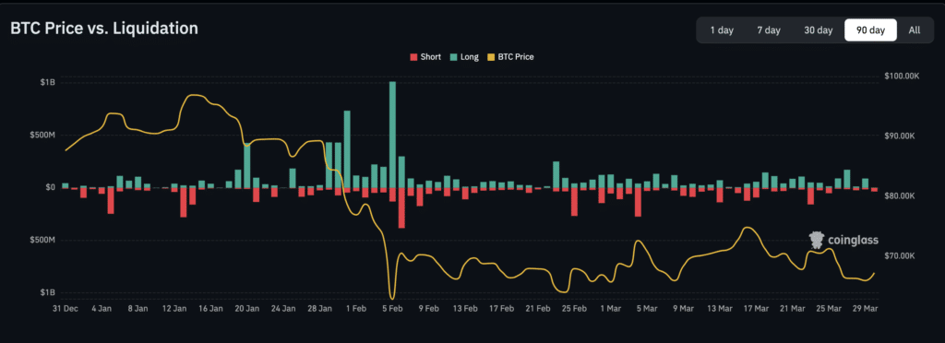Image resolution: width=945 pixels, height=343 pixels.
Task: Click the '25 Mar' date label
Action: [x=829, y=308]
